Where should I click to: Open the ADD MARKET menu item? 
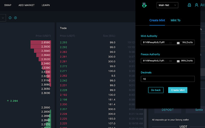26,5
